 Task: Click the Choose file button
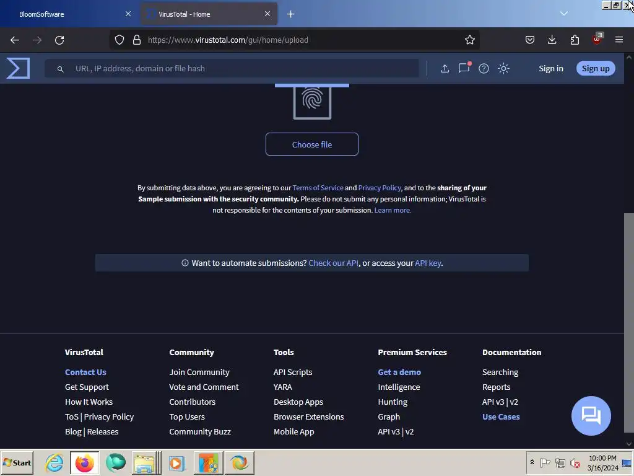click(312, 144)
